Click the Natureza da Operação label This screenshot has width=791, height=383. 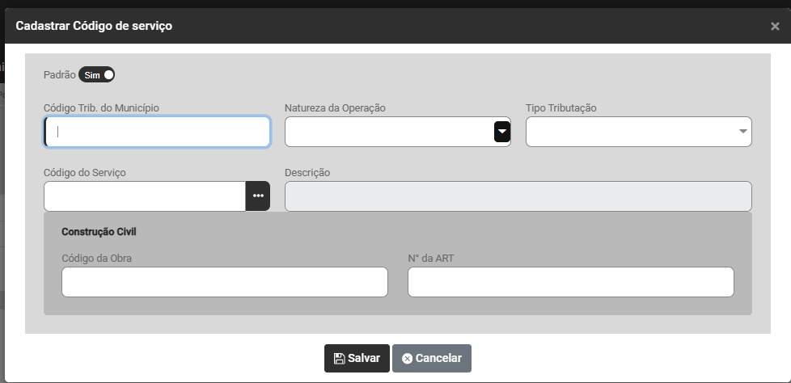click(x=335, y=108)
